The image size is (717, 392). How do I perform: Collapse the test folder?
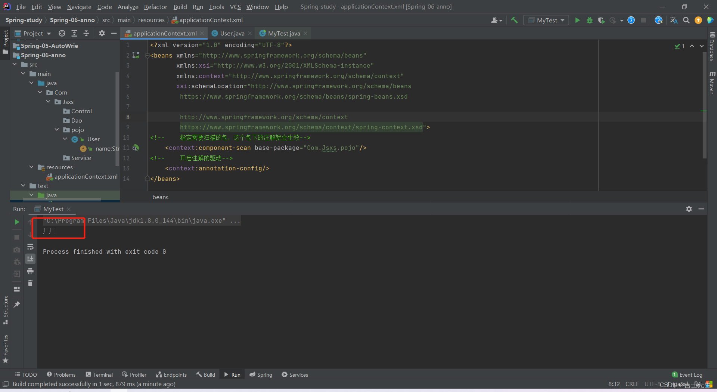(23, 186)
